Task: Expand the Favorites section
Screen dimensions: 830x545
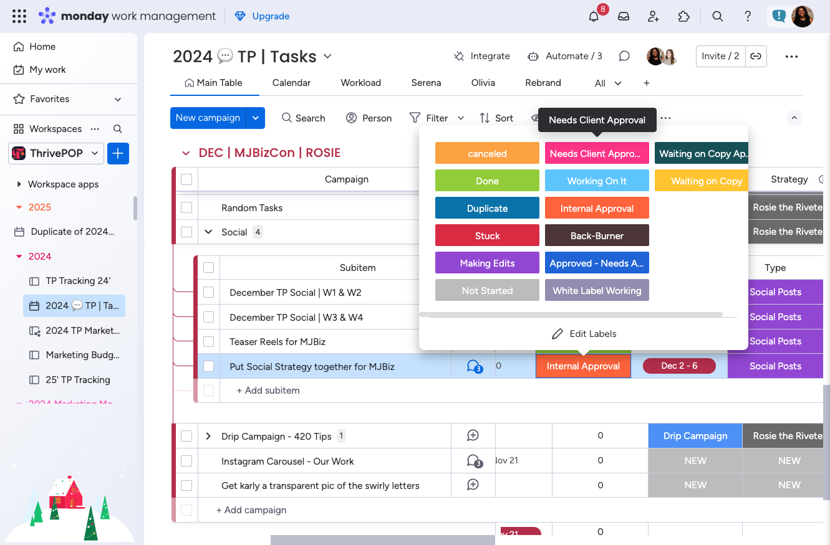Action: [x=117, y=99]
